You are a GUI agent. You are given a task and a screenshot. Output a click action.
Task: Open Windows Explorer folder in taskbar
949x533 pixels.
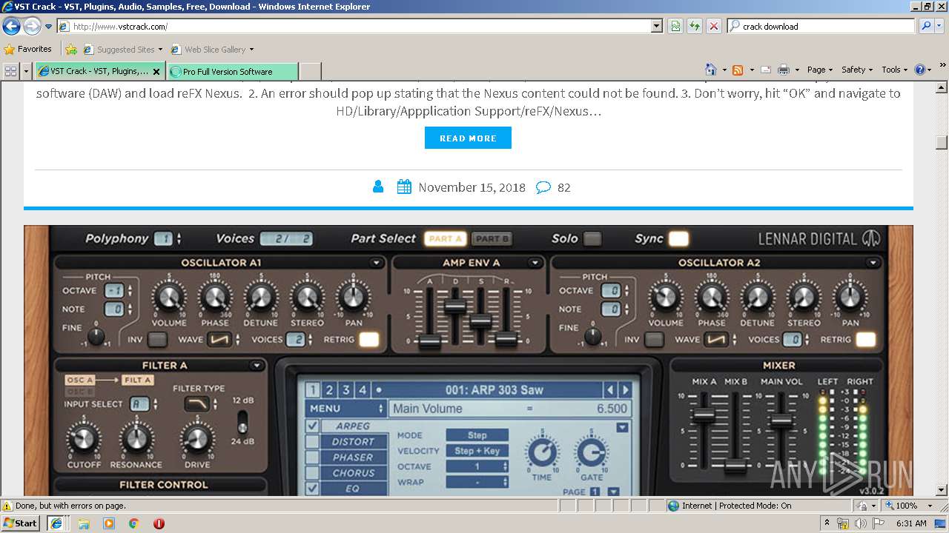pyautogui.click(x=84, y=523)
